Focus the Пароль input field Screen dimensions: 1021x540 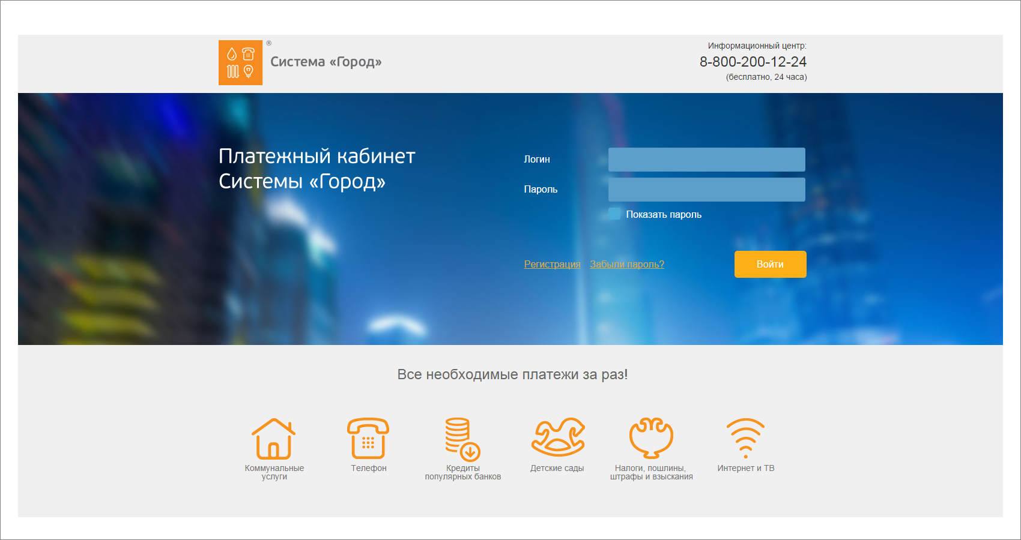tap(707, 190)
